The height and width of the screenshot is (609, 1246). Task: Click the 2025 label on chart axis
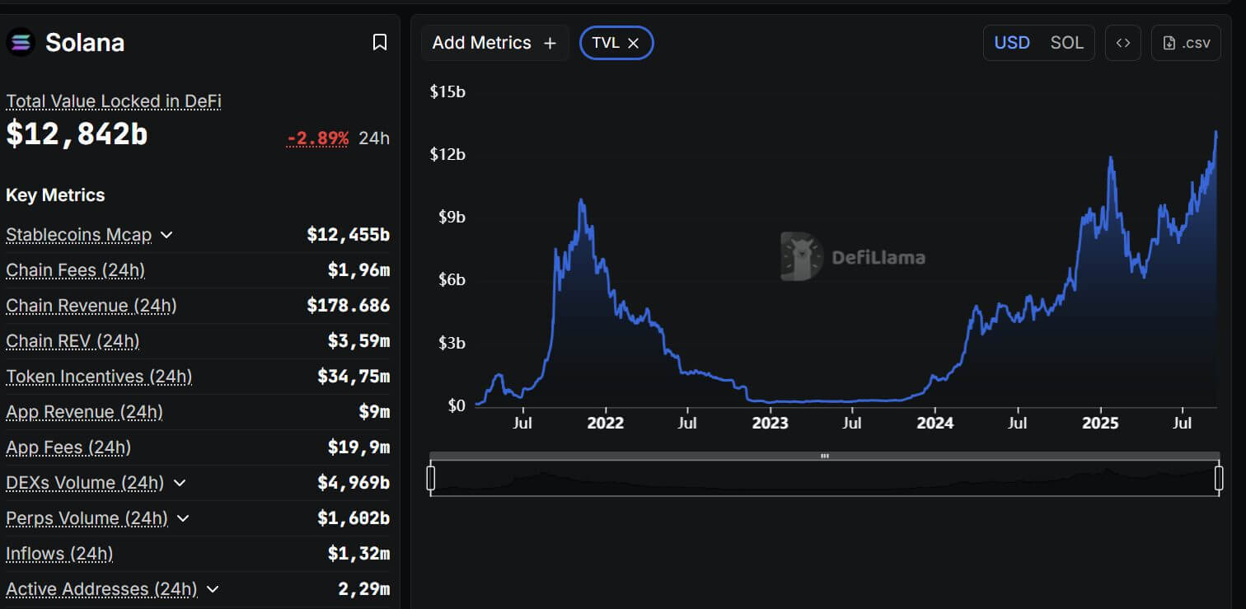tap(1100, 424)
